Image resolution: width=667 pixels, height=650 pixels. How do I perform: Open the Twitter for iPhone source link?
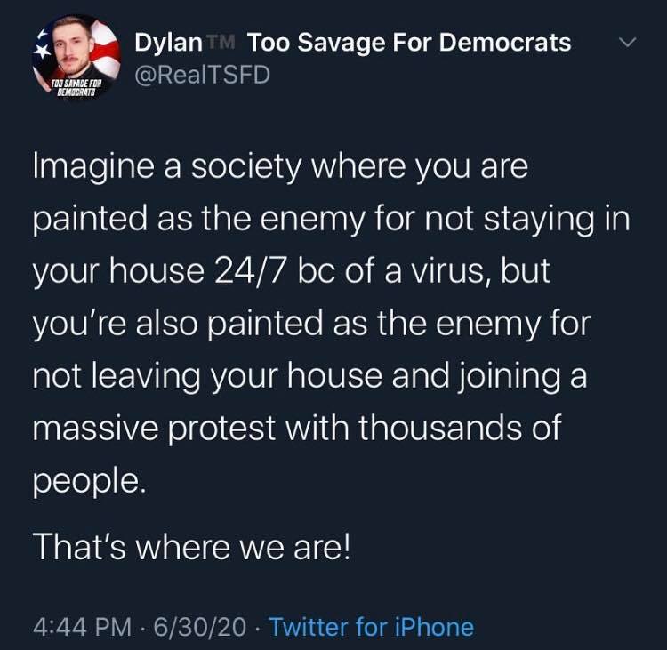371,627
